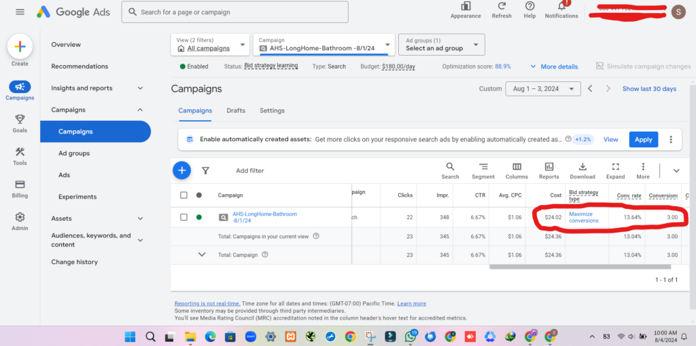Collapse the Campaigns section in navigation
Image resolution: width=696 pixels, height=346 pixels.
[140, 110]
